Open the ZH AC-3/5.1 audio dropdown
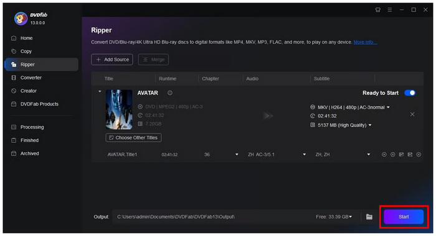This screenshot has width=436, height=236. 304,155
